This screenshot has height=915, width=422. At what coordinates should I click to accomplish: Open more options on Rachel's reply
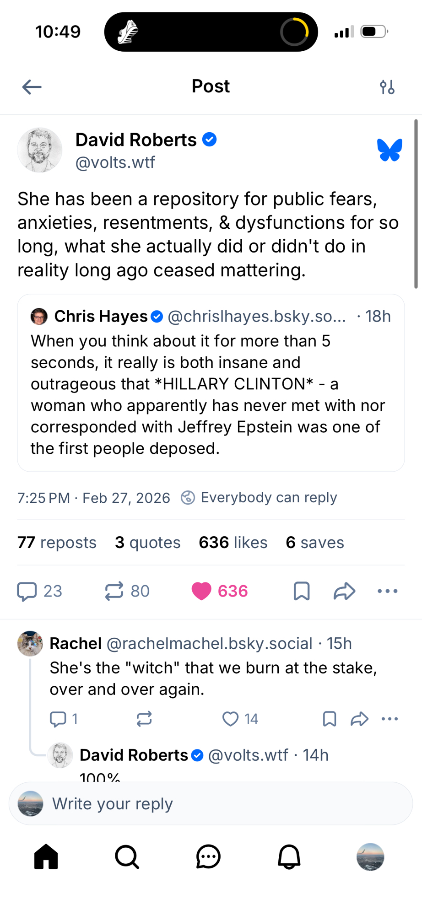click(390, 719)
